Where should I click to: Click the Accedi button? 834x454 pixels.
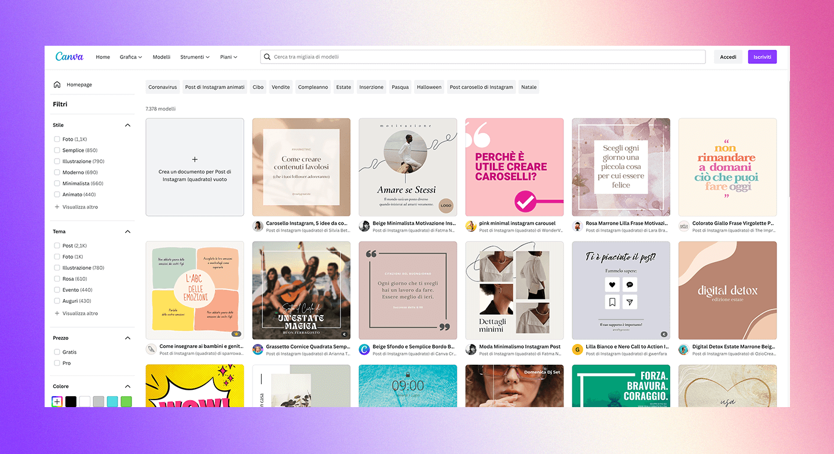728,57
